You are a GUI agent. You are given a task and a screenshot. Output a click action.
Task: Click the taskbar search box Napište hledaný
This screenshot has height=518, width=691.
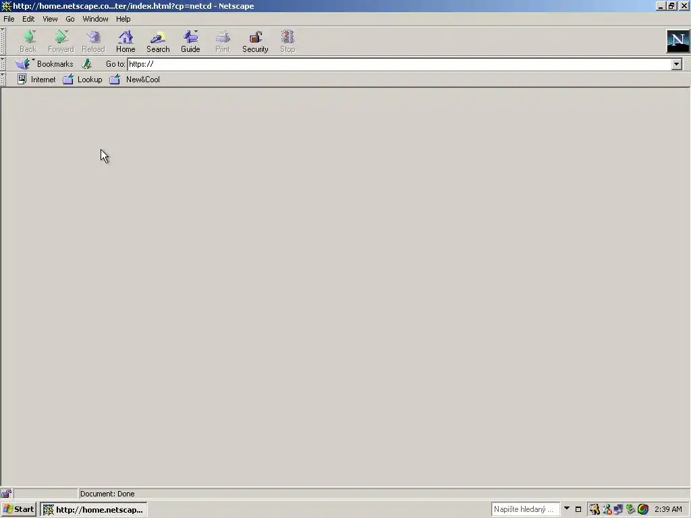pyautogui.click(x=525, y=509)
